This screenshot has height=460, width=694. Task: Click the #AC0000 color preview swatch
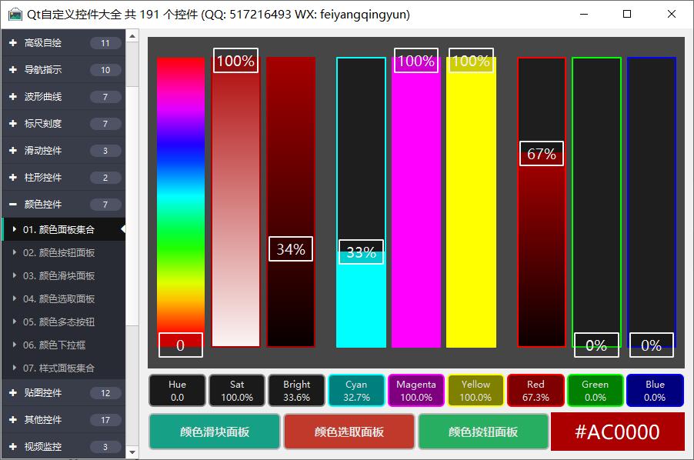coord(617,432)
